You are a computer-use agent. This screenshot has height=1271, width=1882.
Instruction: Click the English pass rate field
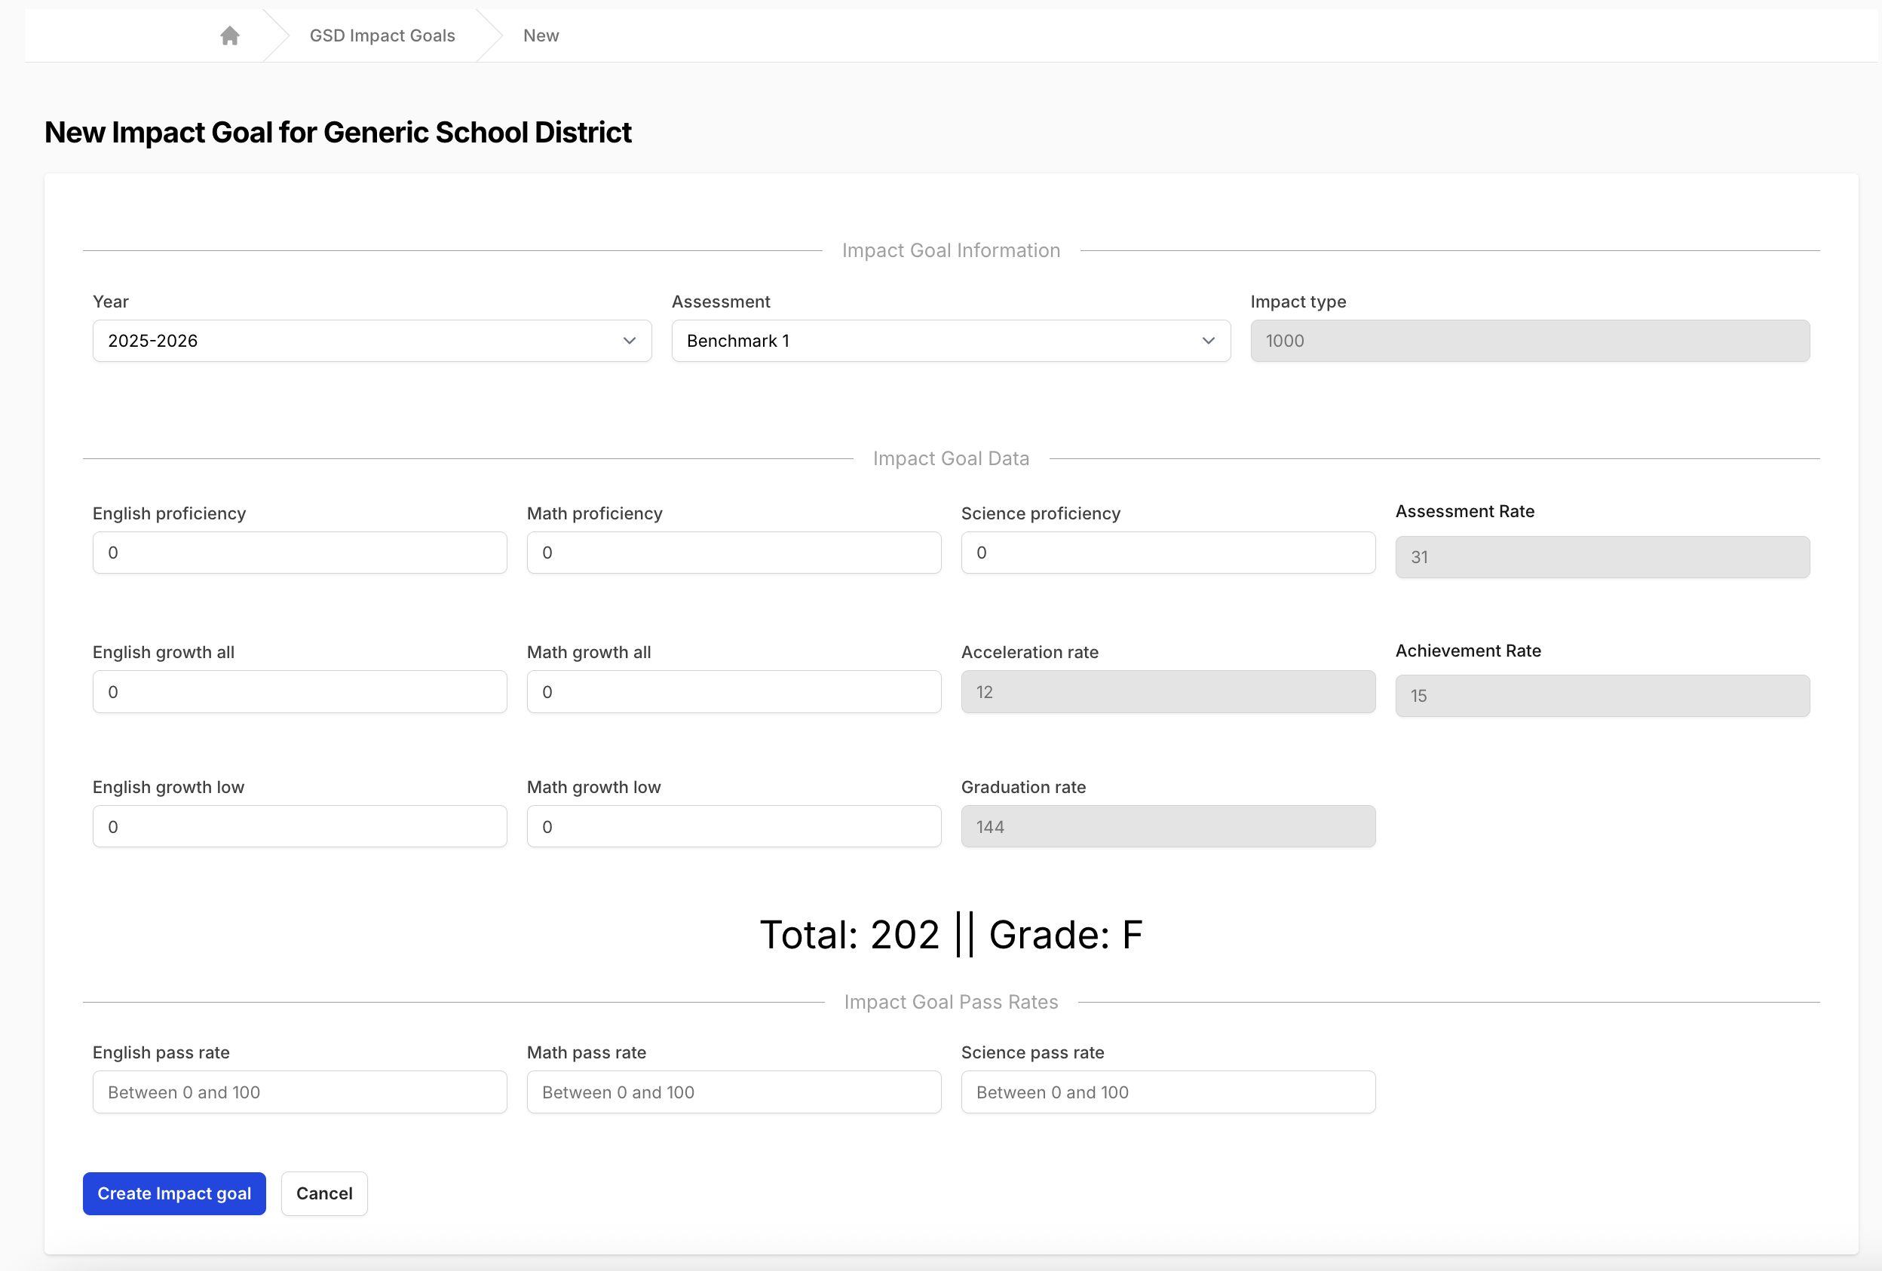[299, 1092]
